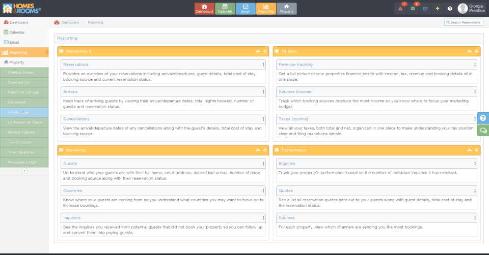This screenshot has height=255, width=489.
Task: Open the Reporting top navigation tab
Action: tap(266, 9)
